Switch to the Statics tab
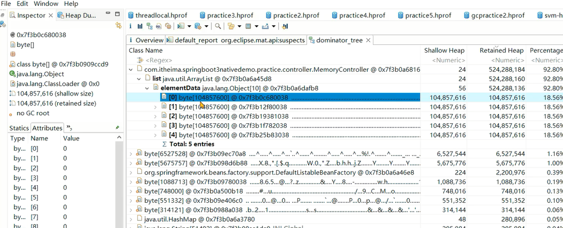The image size is (563, 228). pos(19,128)
